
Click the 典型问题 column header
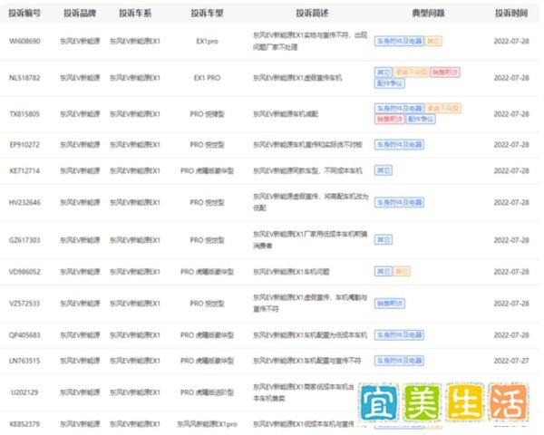point(428,14)
